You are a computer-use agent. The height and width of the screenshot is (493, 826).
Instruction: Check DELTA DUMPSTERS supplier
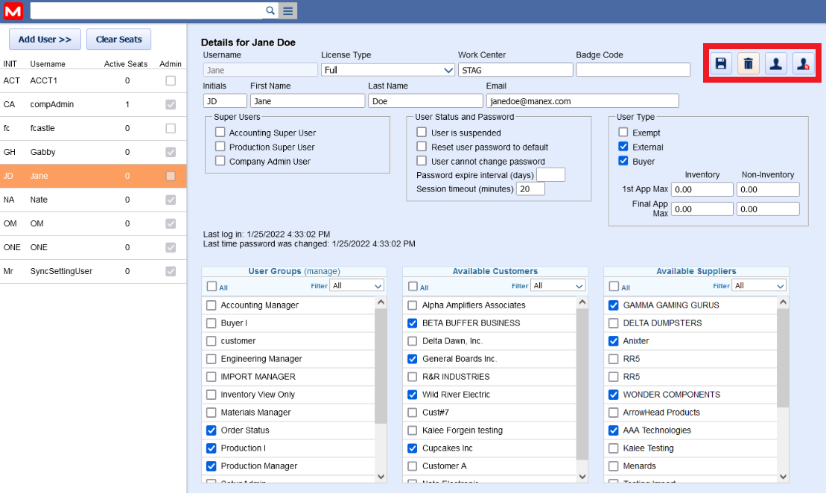click(x=613, y=323)
